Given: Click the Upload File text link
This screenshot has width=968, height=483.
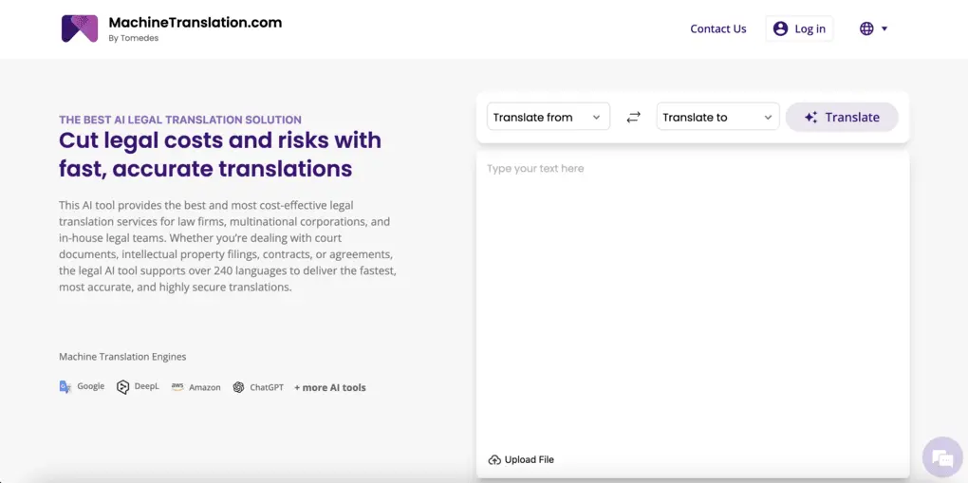Looking at the screenshot, I should point(529,460).
